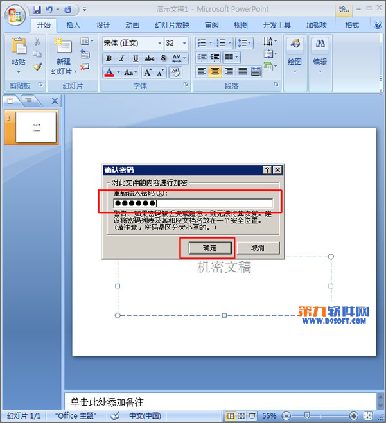Image resolution: width=386 pixels, height=423 pixels.
Task: Activate the Format Painter brush
Action: pyautogui.click(x=37, y=66)
